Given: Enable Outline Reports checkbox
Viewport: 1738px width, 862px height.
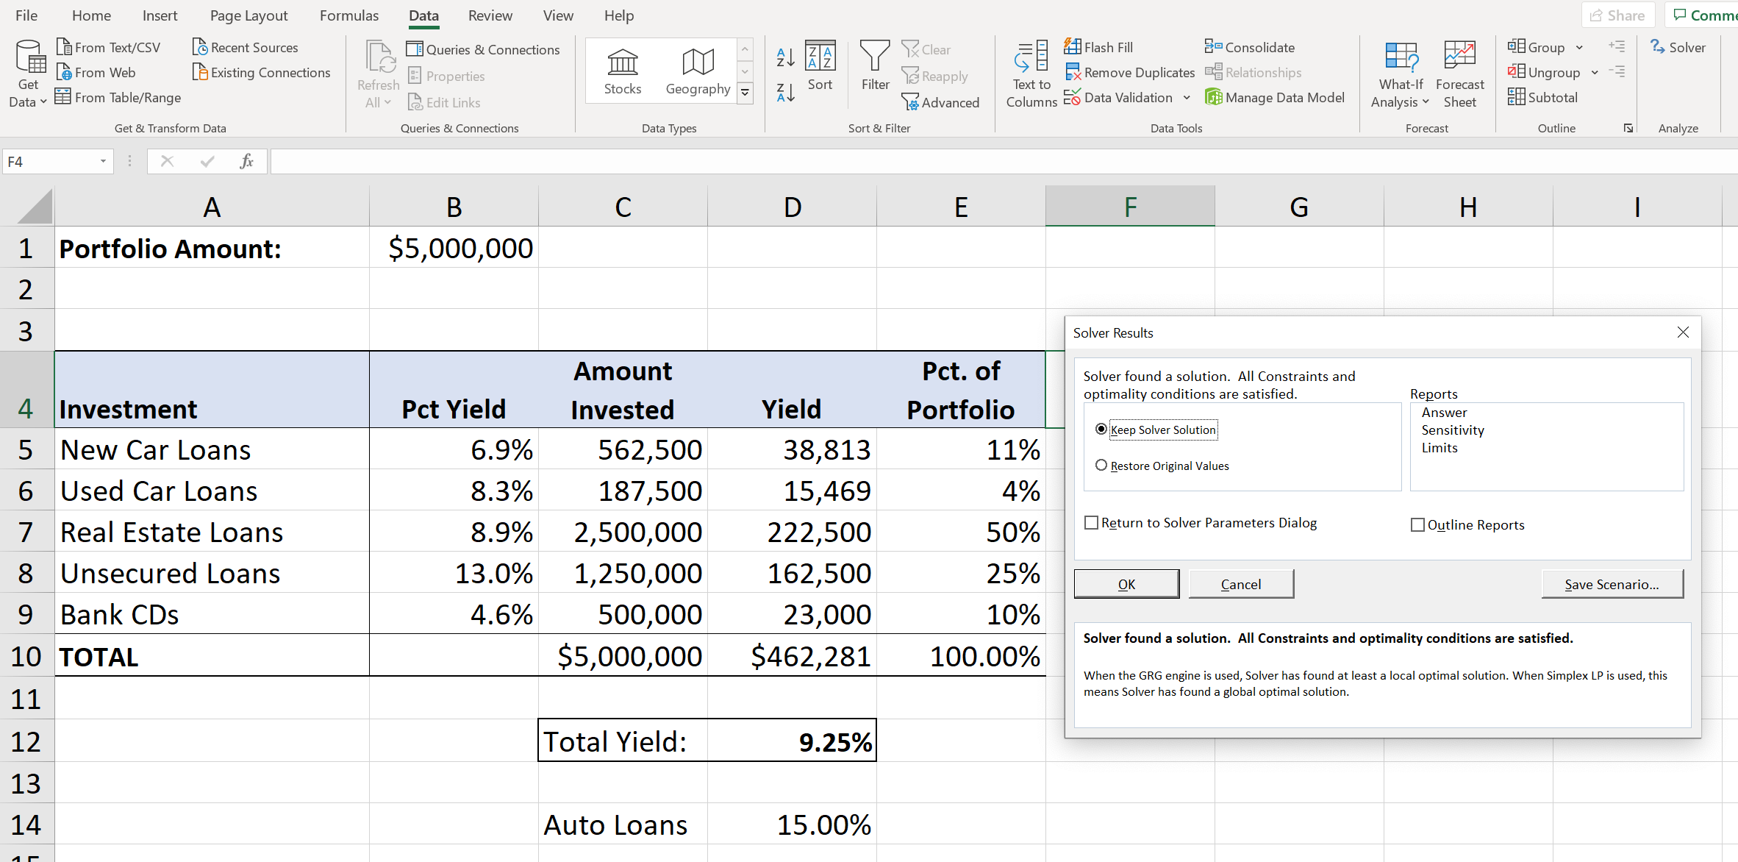Looking at the screenshot, I should click(x=1415, y=524).
